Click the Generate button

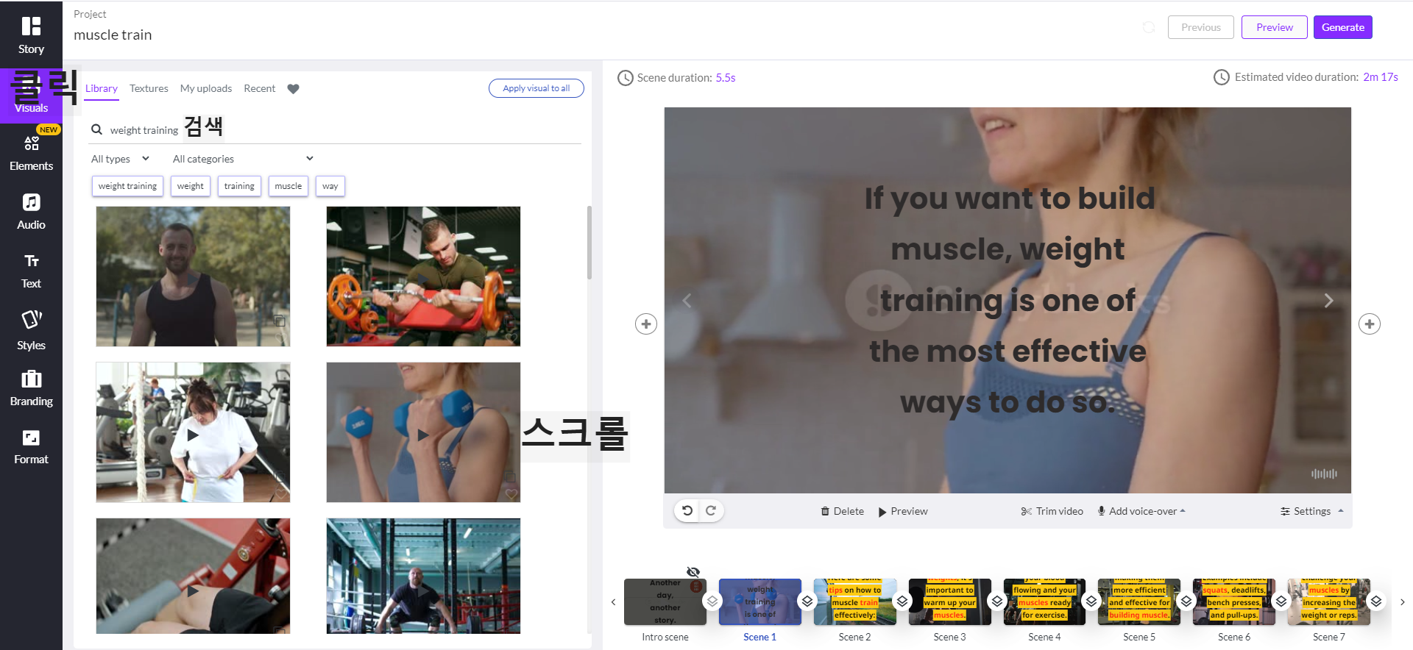coord(1343,27)
